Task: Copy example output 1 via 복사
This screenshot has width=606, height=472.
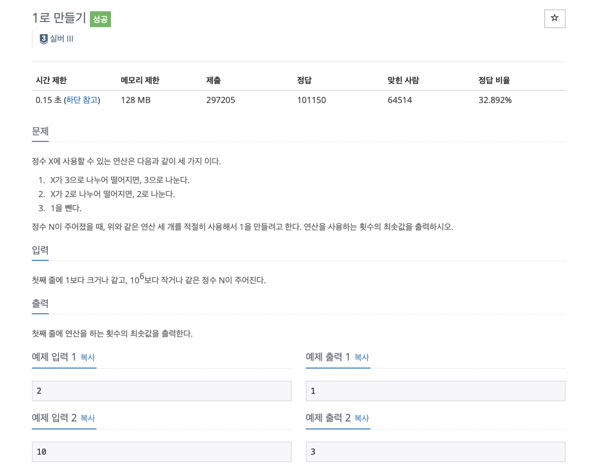Action: tap(362, 357)
